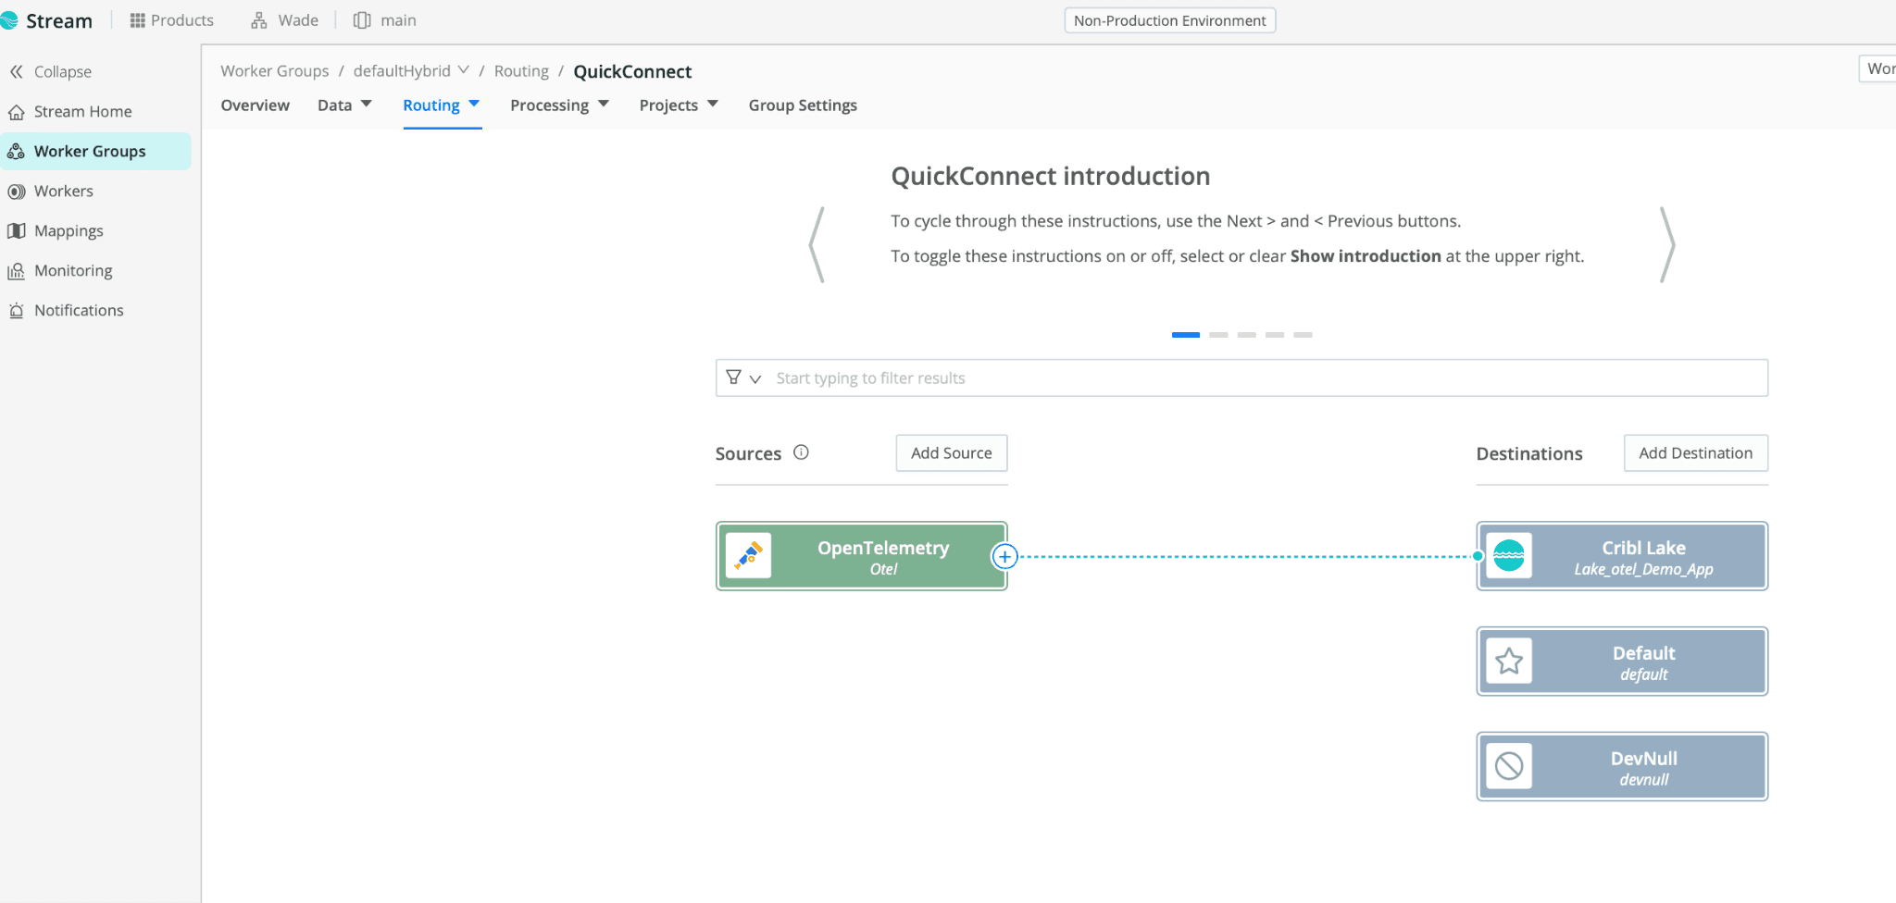
Task: Click the Cribl Lake destination wave icon
Action: pyautogui.click(x=1508, y=556)
